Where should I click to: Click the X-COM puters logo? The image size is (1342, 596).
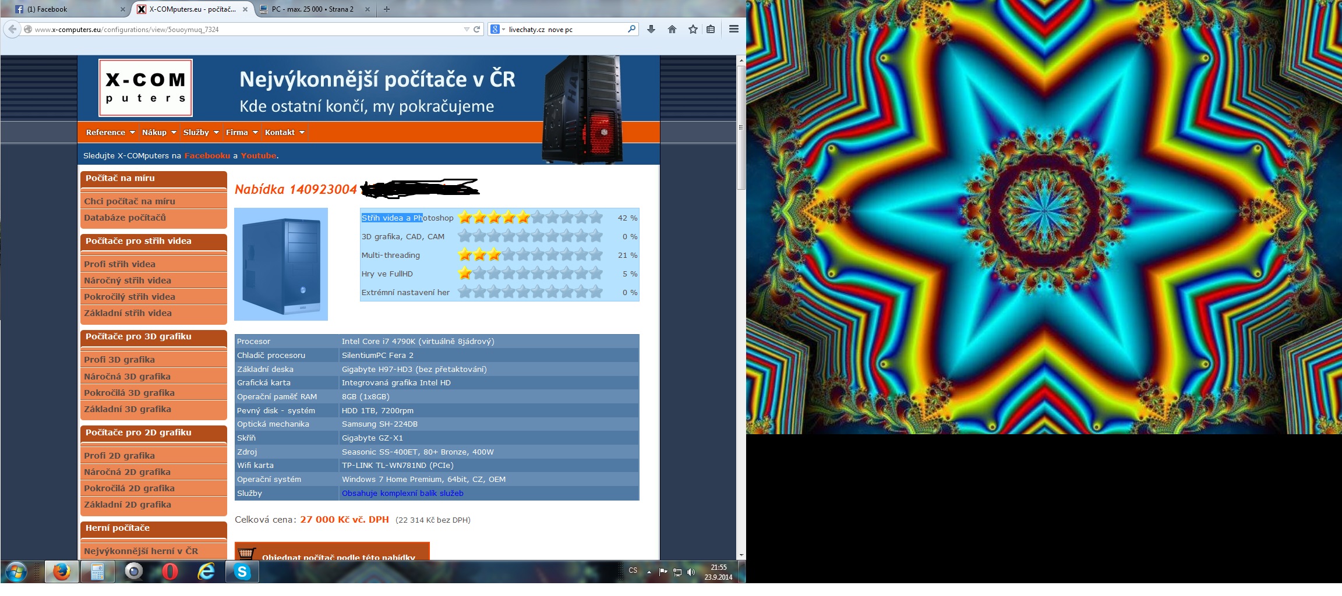point(146,88)
